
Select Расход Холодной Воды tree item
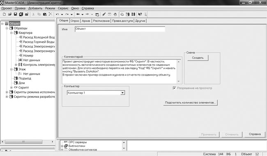click(x=39, y=37)
